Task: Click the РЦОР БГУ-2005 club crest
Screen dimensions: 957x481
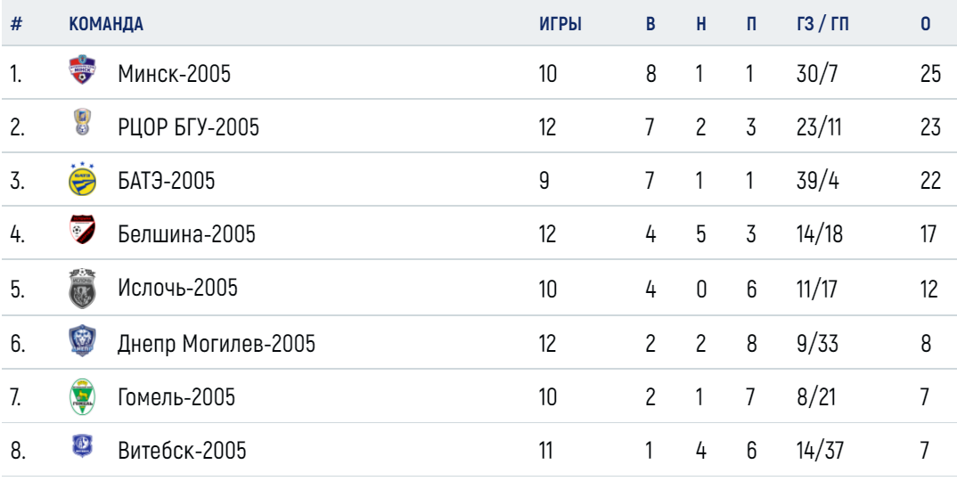Action: click(x=82, y=121)
